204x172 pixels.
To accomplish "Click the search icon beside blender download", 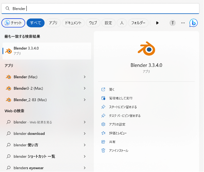I will click(8, 134).
